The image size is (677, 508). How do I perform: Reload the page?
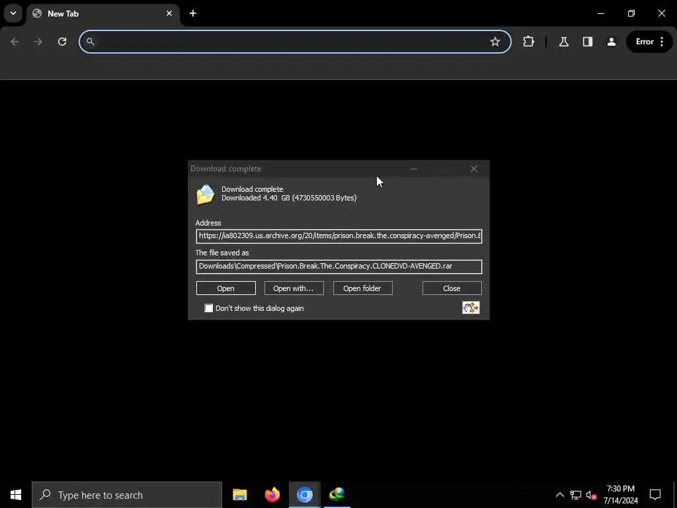tap(62, 42)
